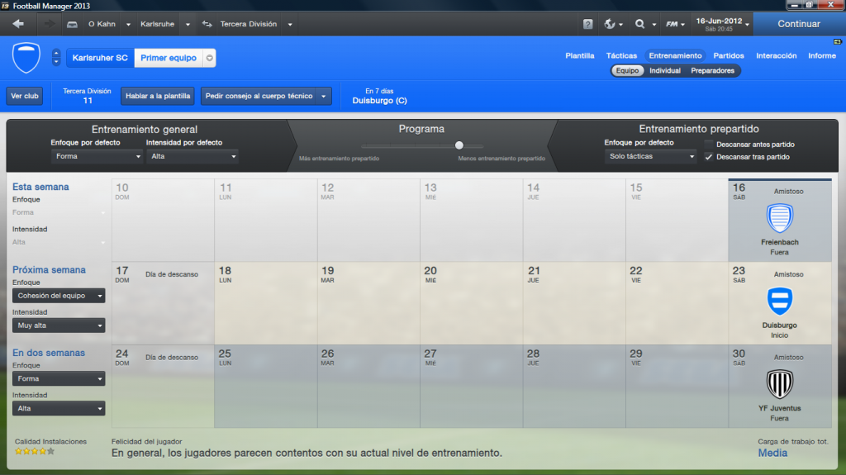Image resolution: width=846 pixels, height=475 pixels.
Task: Open Enfoque por defecto Forma dropdown
Action: click(x=97, y=156)
